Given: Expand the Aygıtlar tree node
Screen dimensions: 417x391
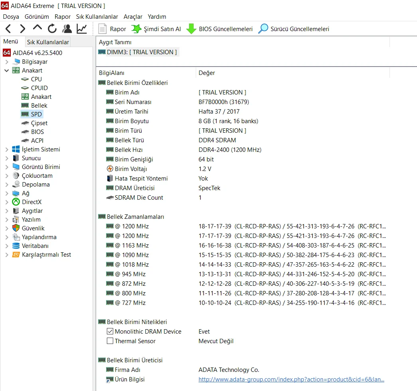Looking at the screenshot, I should point(7,211).
